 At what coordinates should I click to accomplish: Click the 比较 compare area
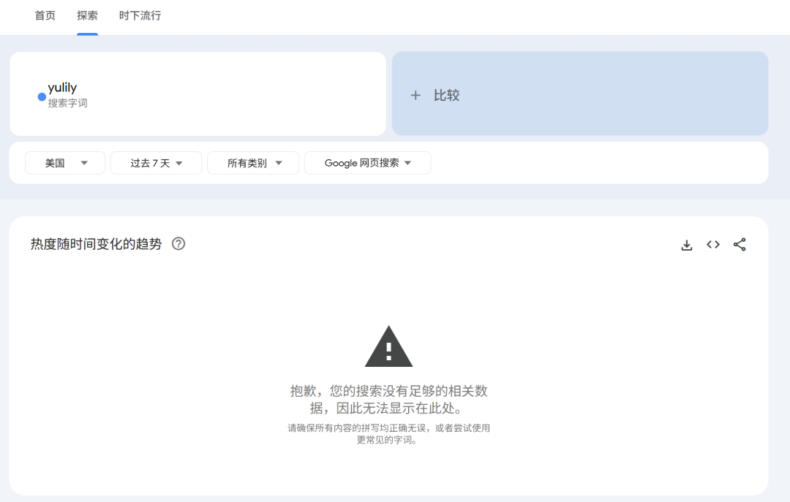(x=580, y=95)
